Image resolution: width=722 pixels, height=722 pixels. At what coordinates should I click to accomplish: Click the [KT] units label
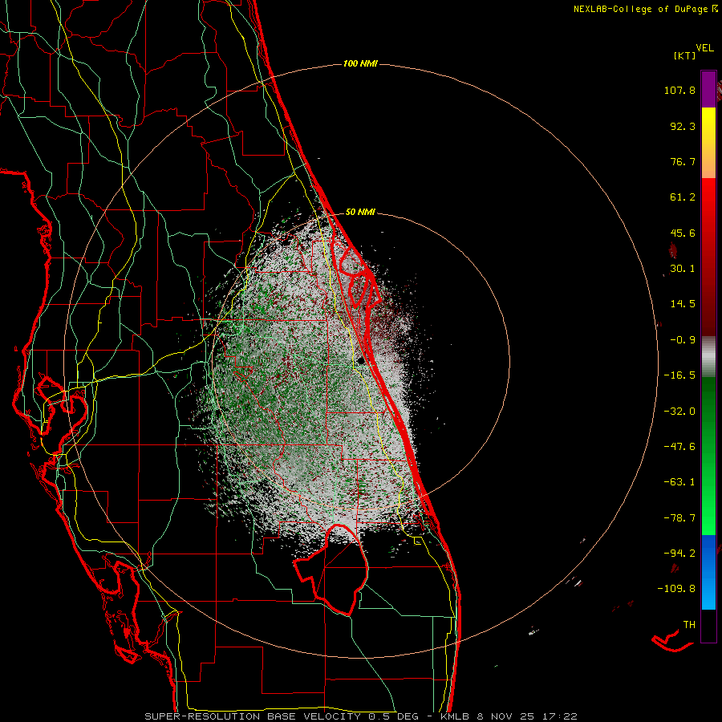coord(685,55)
